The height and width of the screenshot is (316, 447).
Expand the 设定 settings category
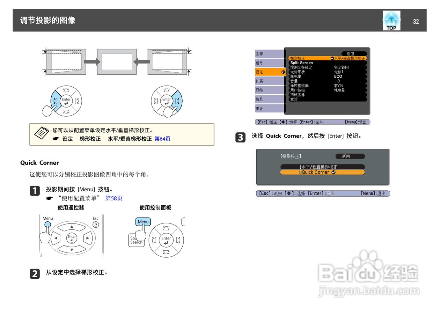[269, 72]
